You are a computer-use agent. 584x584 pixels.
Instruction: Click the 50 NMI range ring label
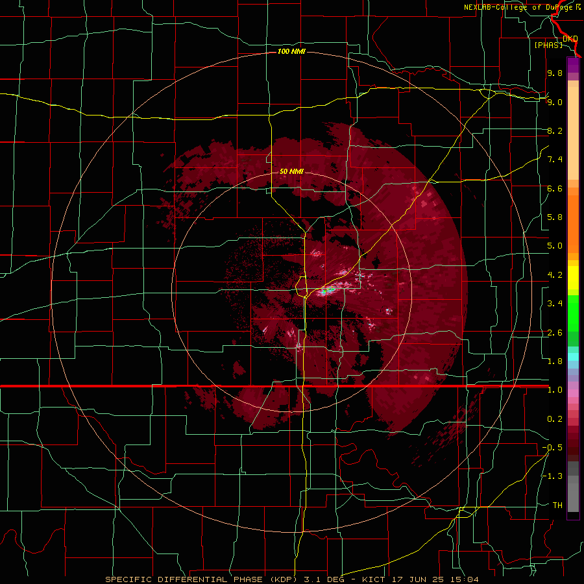[x=291, y=171]
